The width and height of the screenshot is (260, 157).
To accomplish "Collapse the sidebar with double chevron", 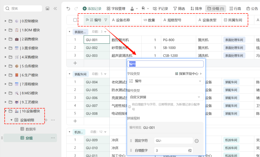I will click(x=55, y=8).
